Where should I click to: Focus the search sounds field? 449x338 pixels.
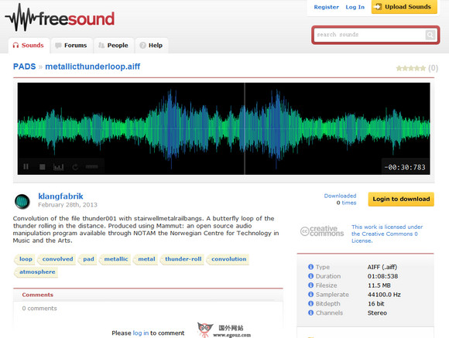[x=370, y=35]
